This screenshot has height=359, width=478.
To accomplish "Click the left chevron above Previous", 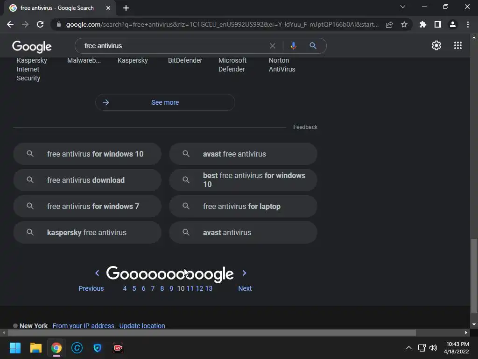I will [97, 273].
